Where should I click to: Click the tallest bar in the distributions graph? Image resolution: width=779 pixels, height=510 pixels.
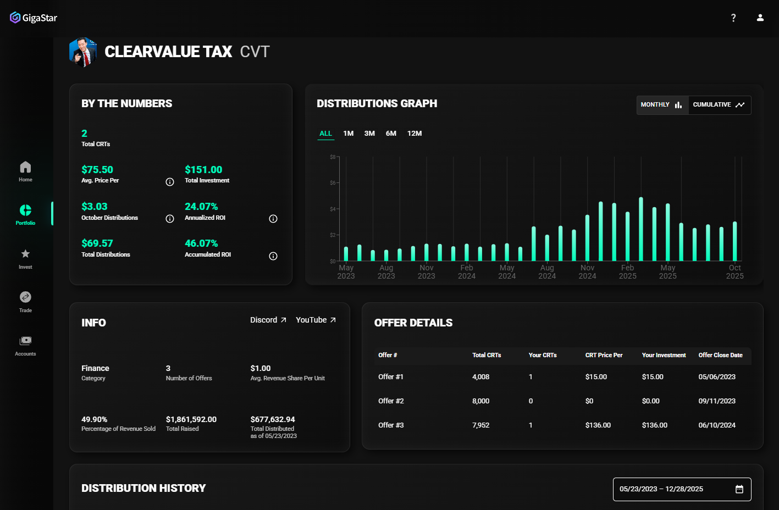point(640,231)
